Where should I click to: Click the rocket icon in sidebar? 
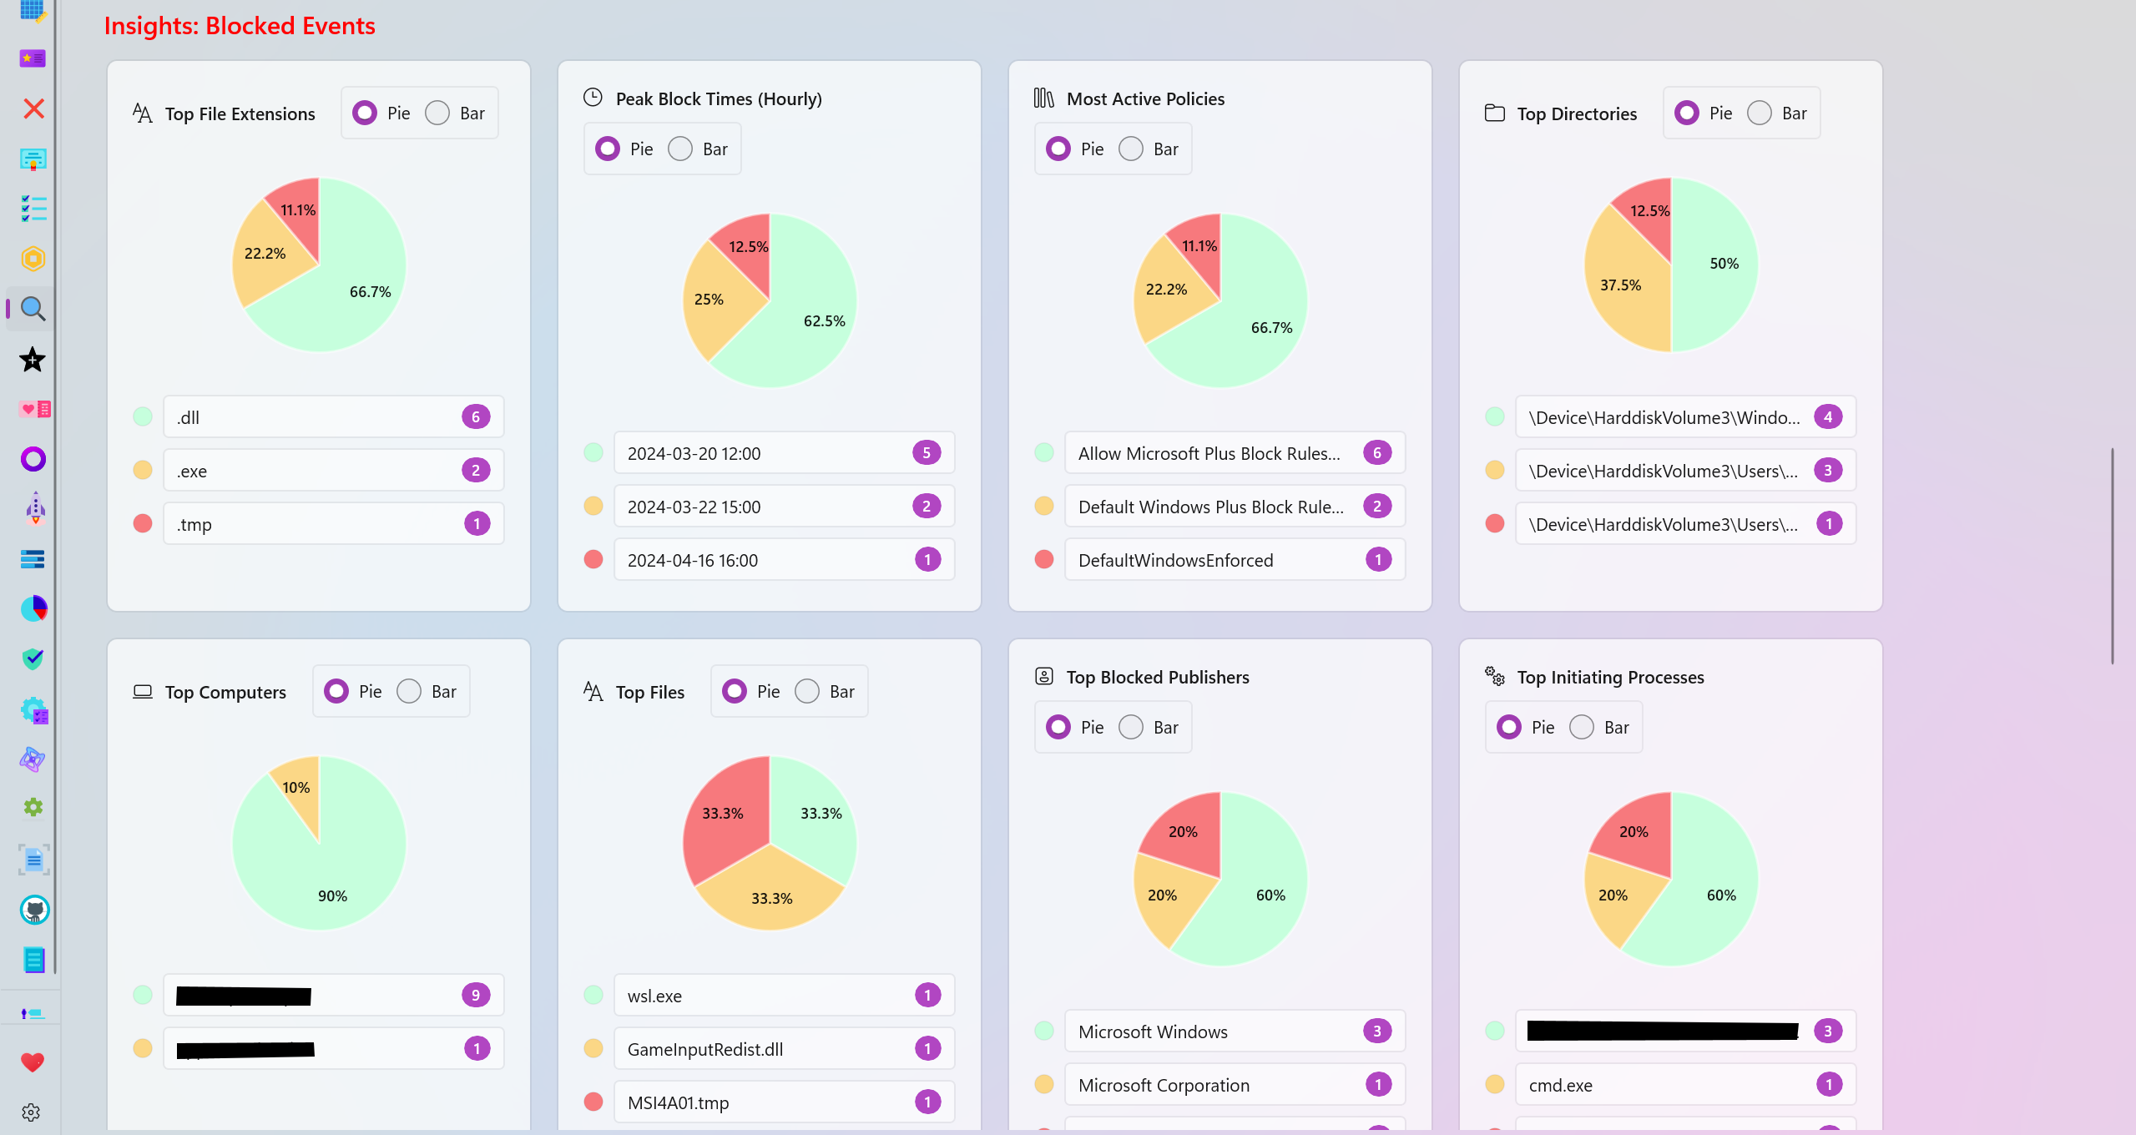click(x=34, y=508)
